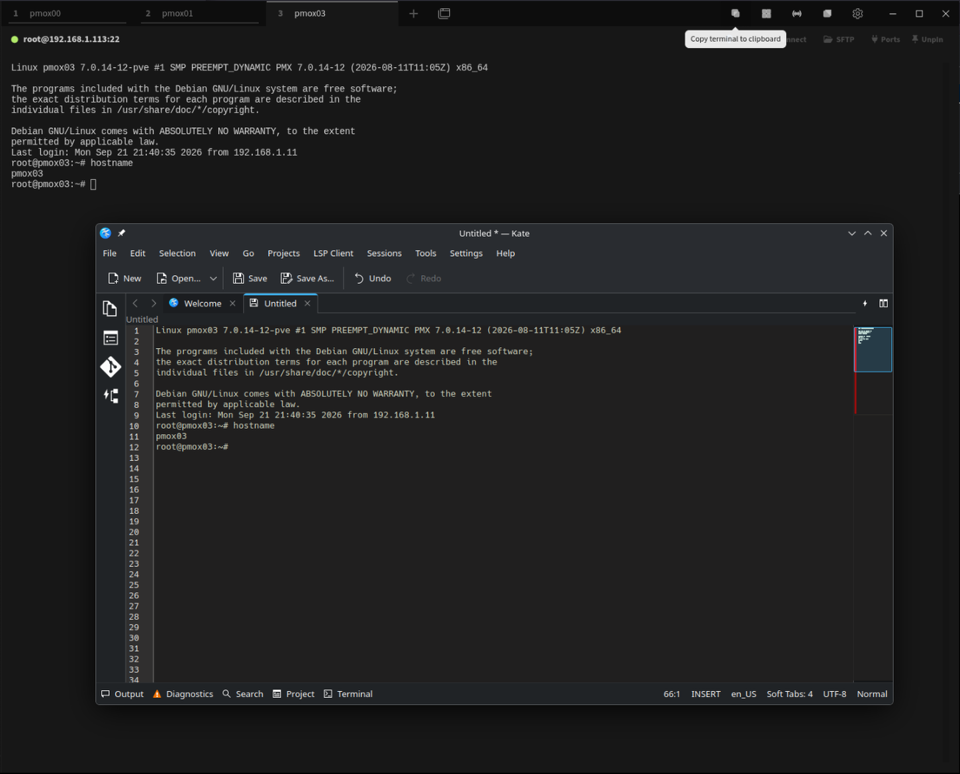The width and height of the screenshot is (960, 774).
Task: Open the filesystem browser sidebar icon
Action: 111,338
